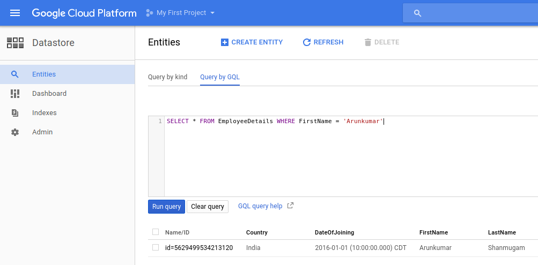Screen dimensions: 538x265
Task: Click the Indexes icon in sidebar
Action: [15, 112]
